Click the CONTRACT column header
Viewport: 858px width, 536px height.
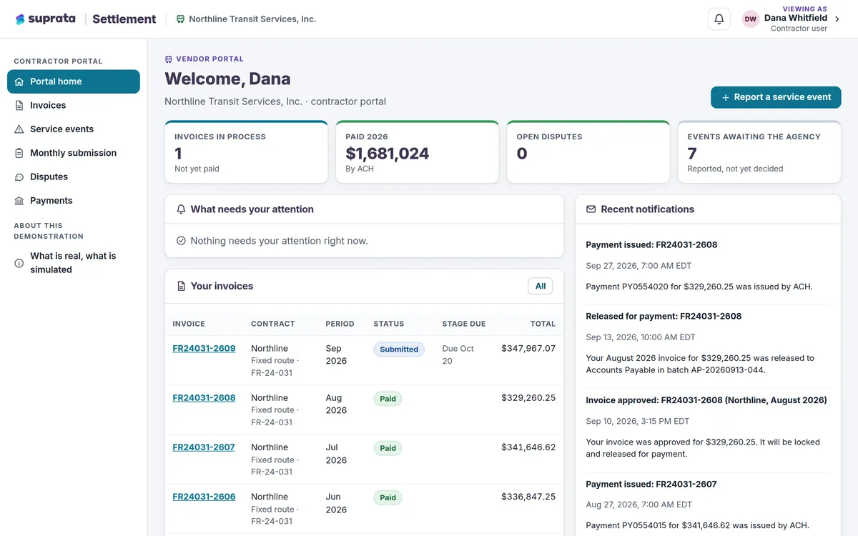tap(273, 324)
